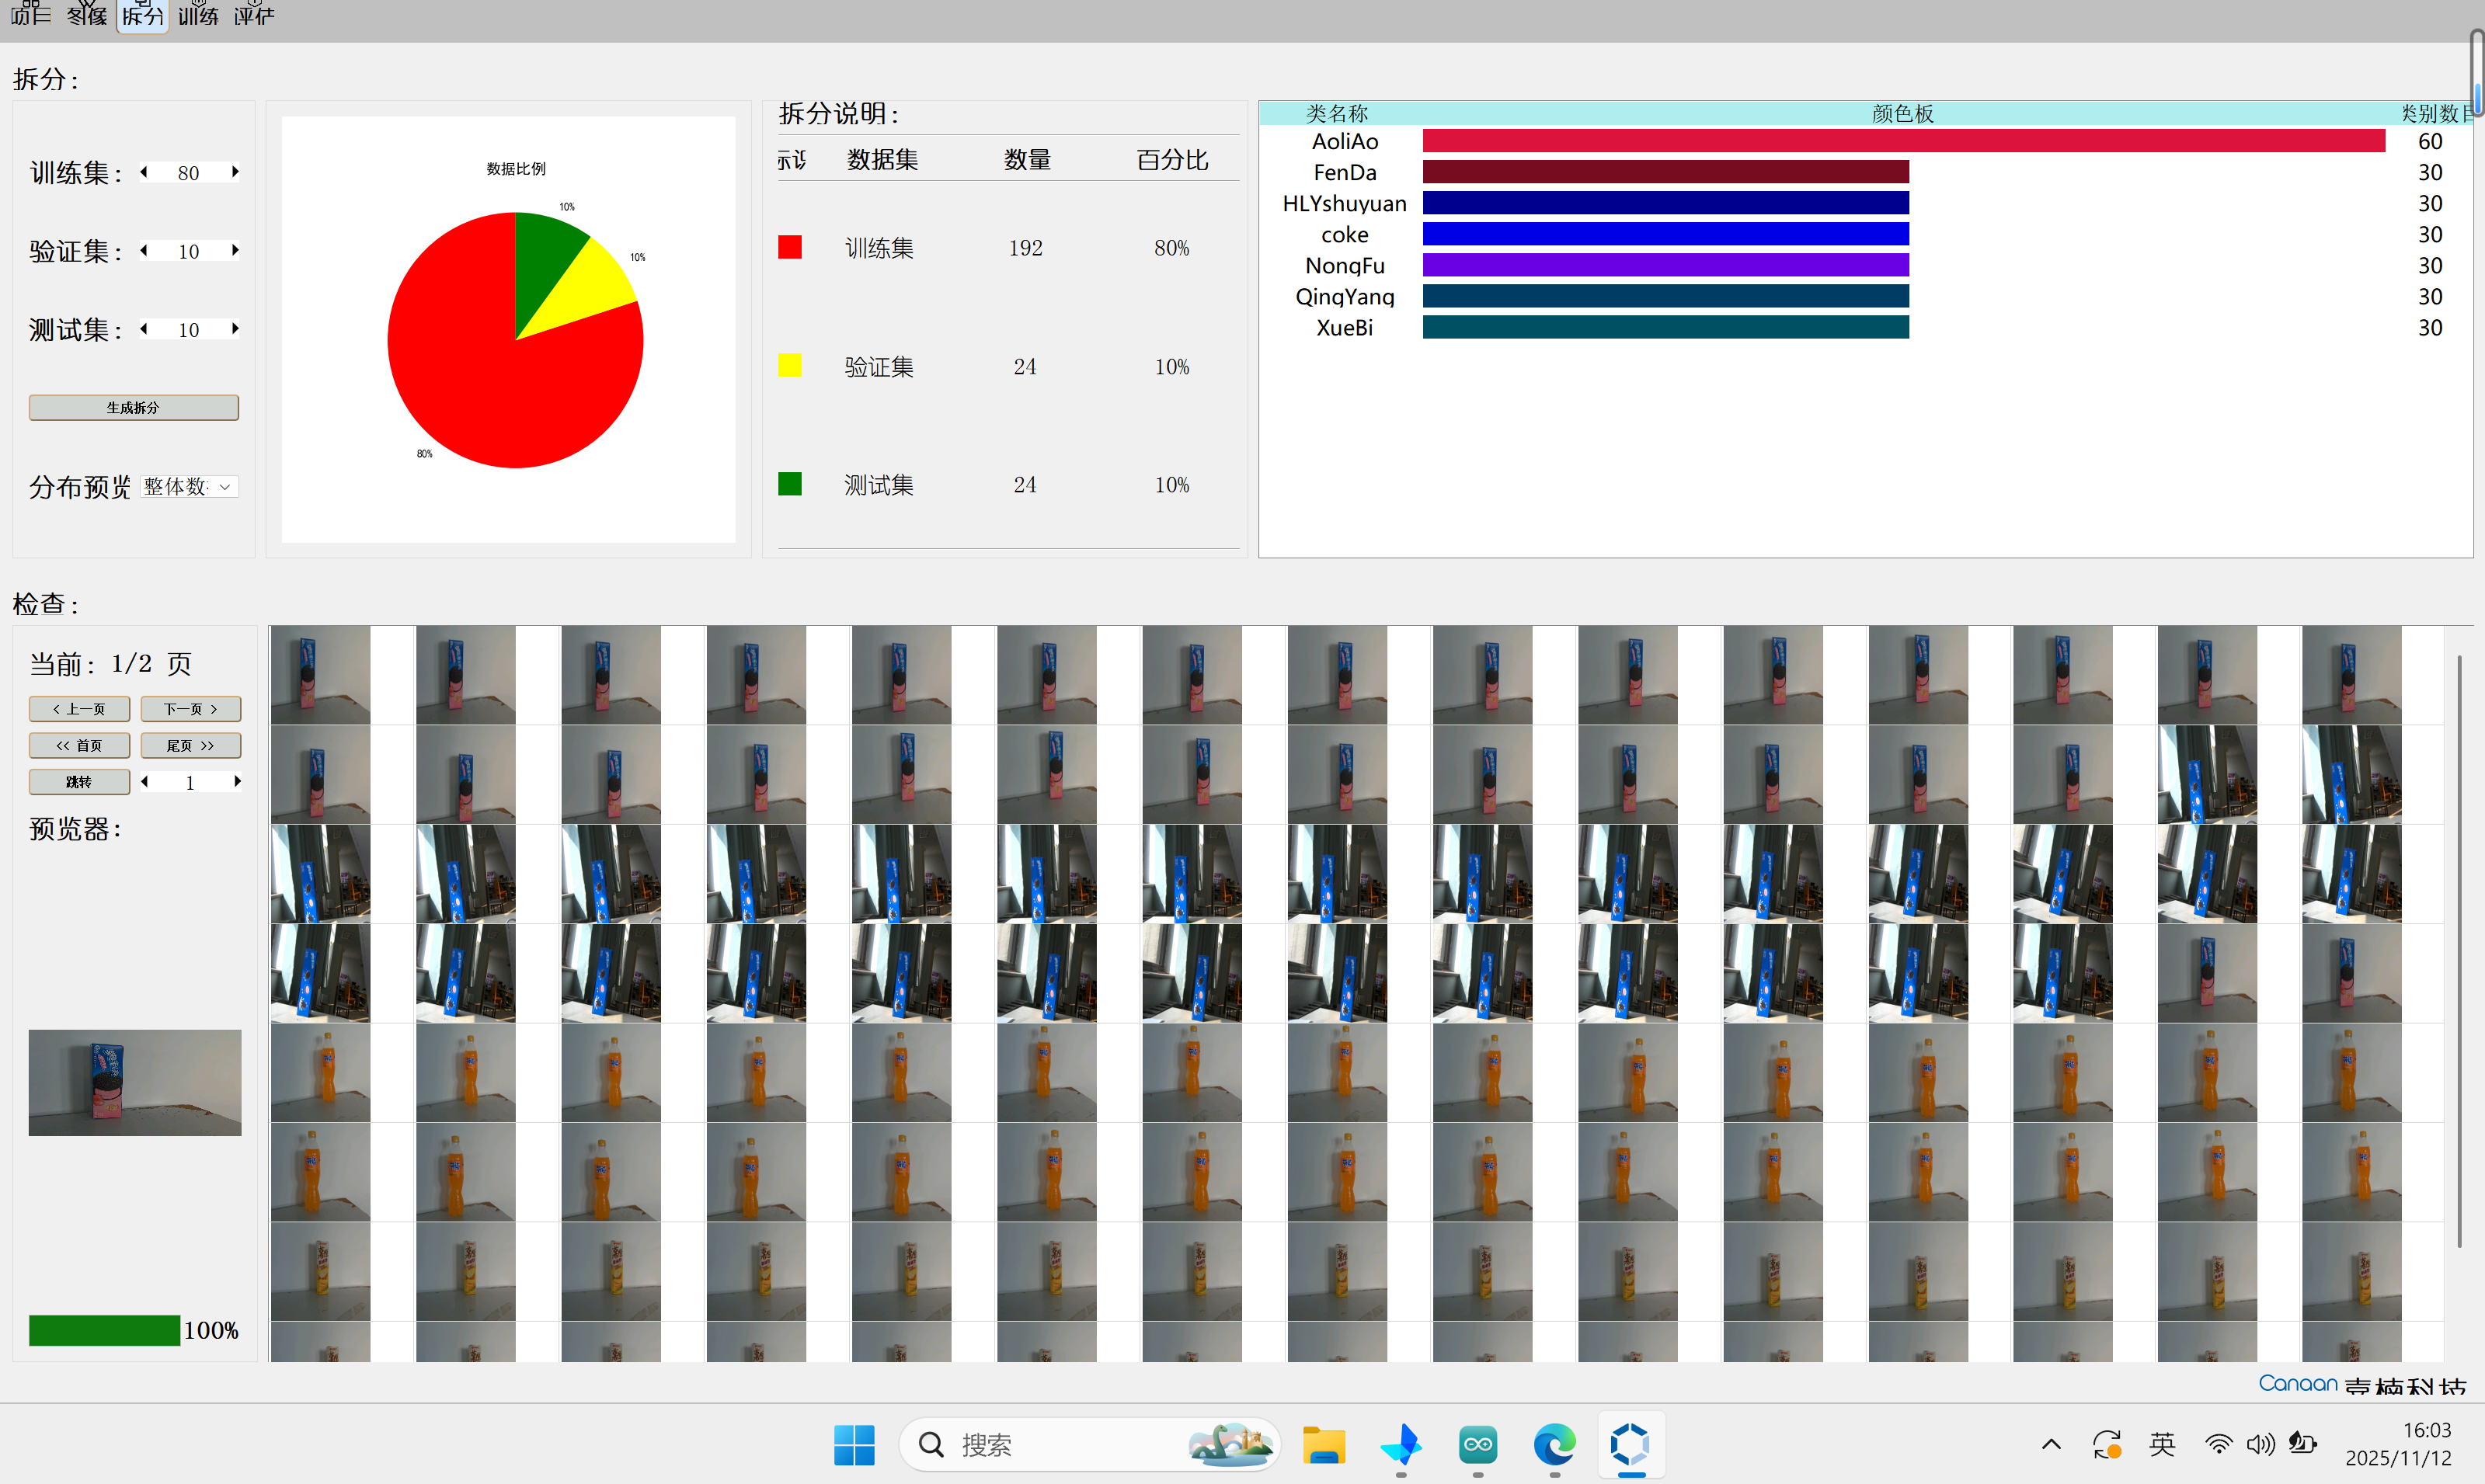Viewport: 2485px width, 1484px height.
Task: Click the active hexagon app taskbar icon
Action: pos(1631,1444)
